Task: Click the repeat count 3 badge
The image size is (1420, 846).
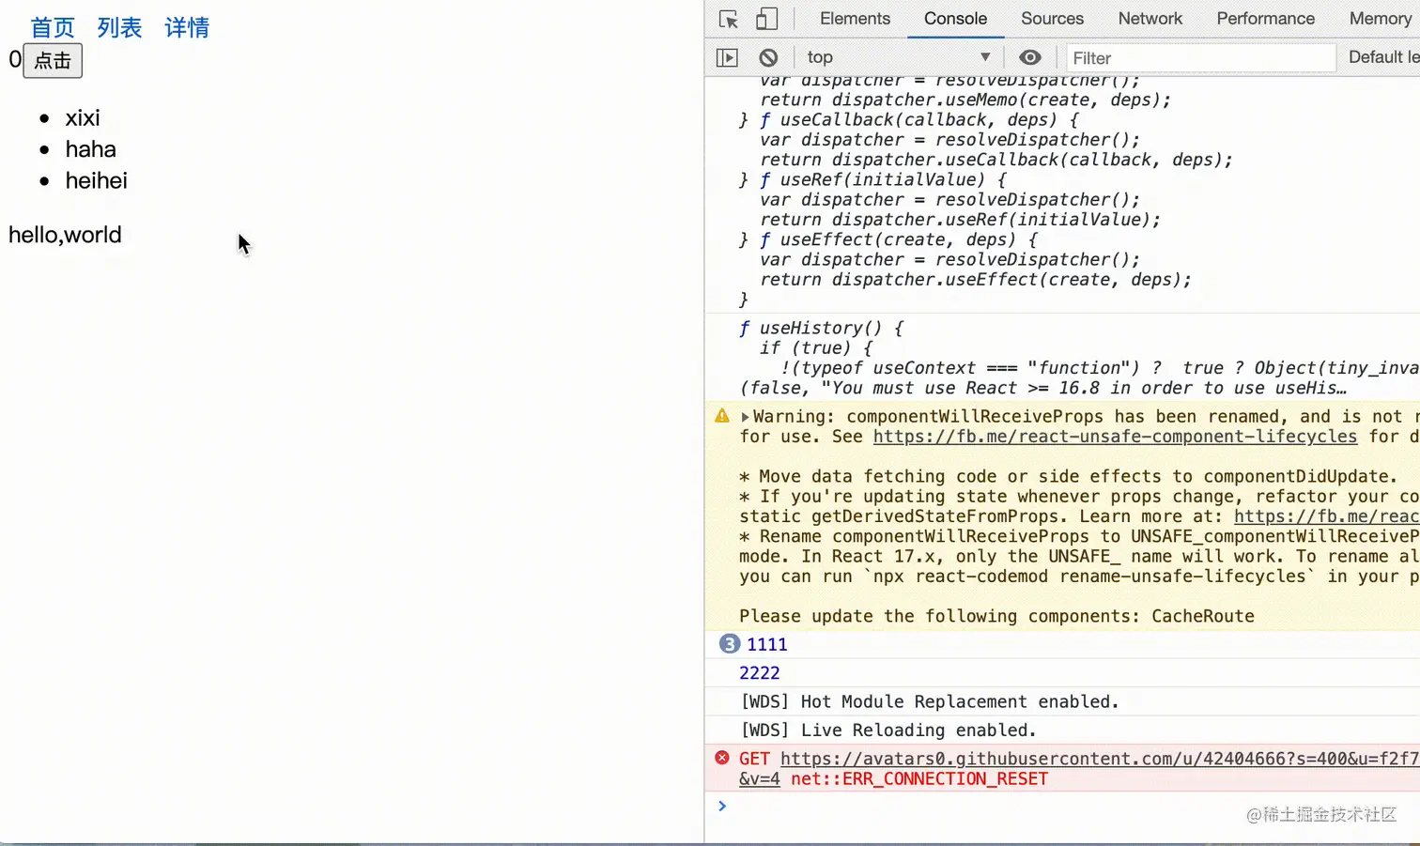Action: click(730, 644)
